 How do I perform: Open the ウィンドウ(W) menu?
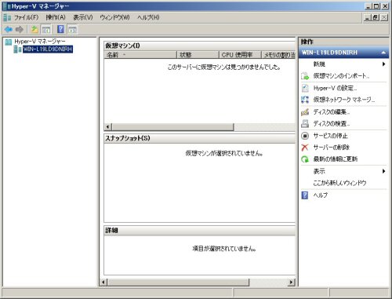point(114,17)
